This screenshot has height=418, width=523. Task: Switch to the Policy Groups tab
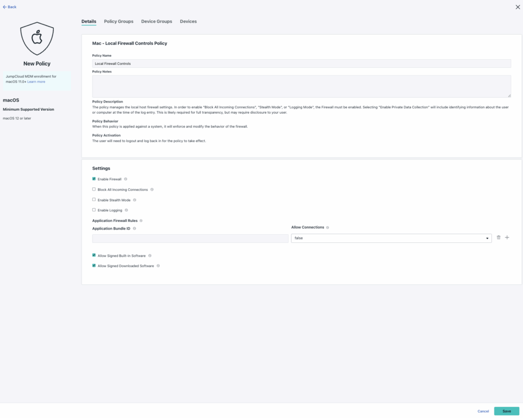pyautogui.click(x=118, y=21)
